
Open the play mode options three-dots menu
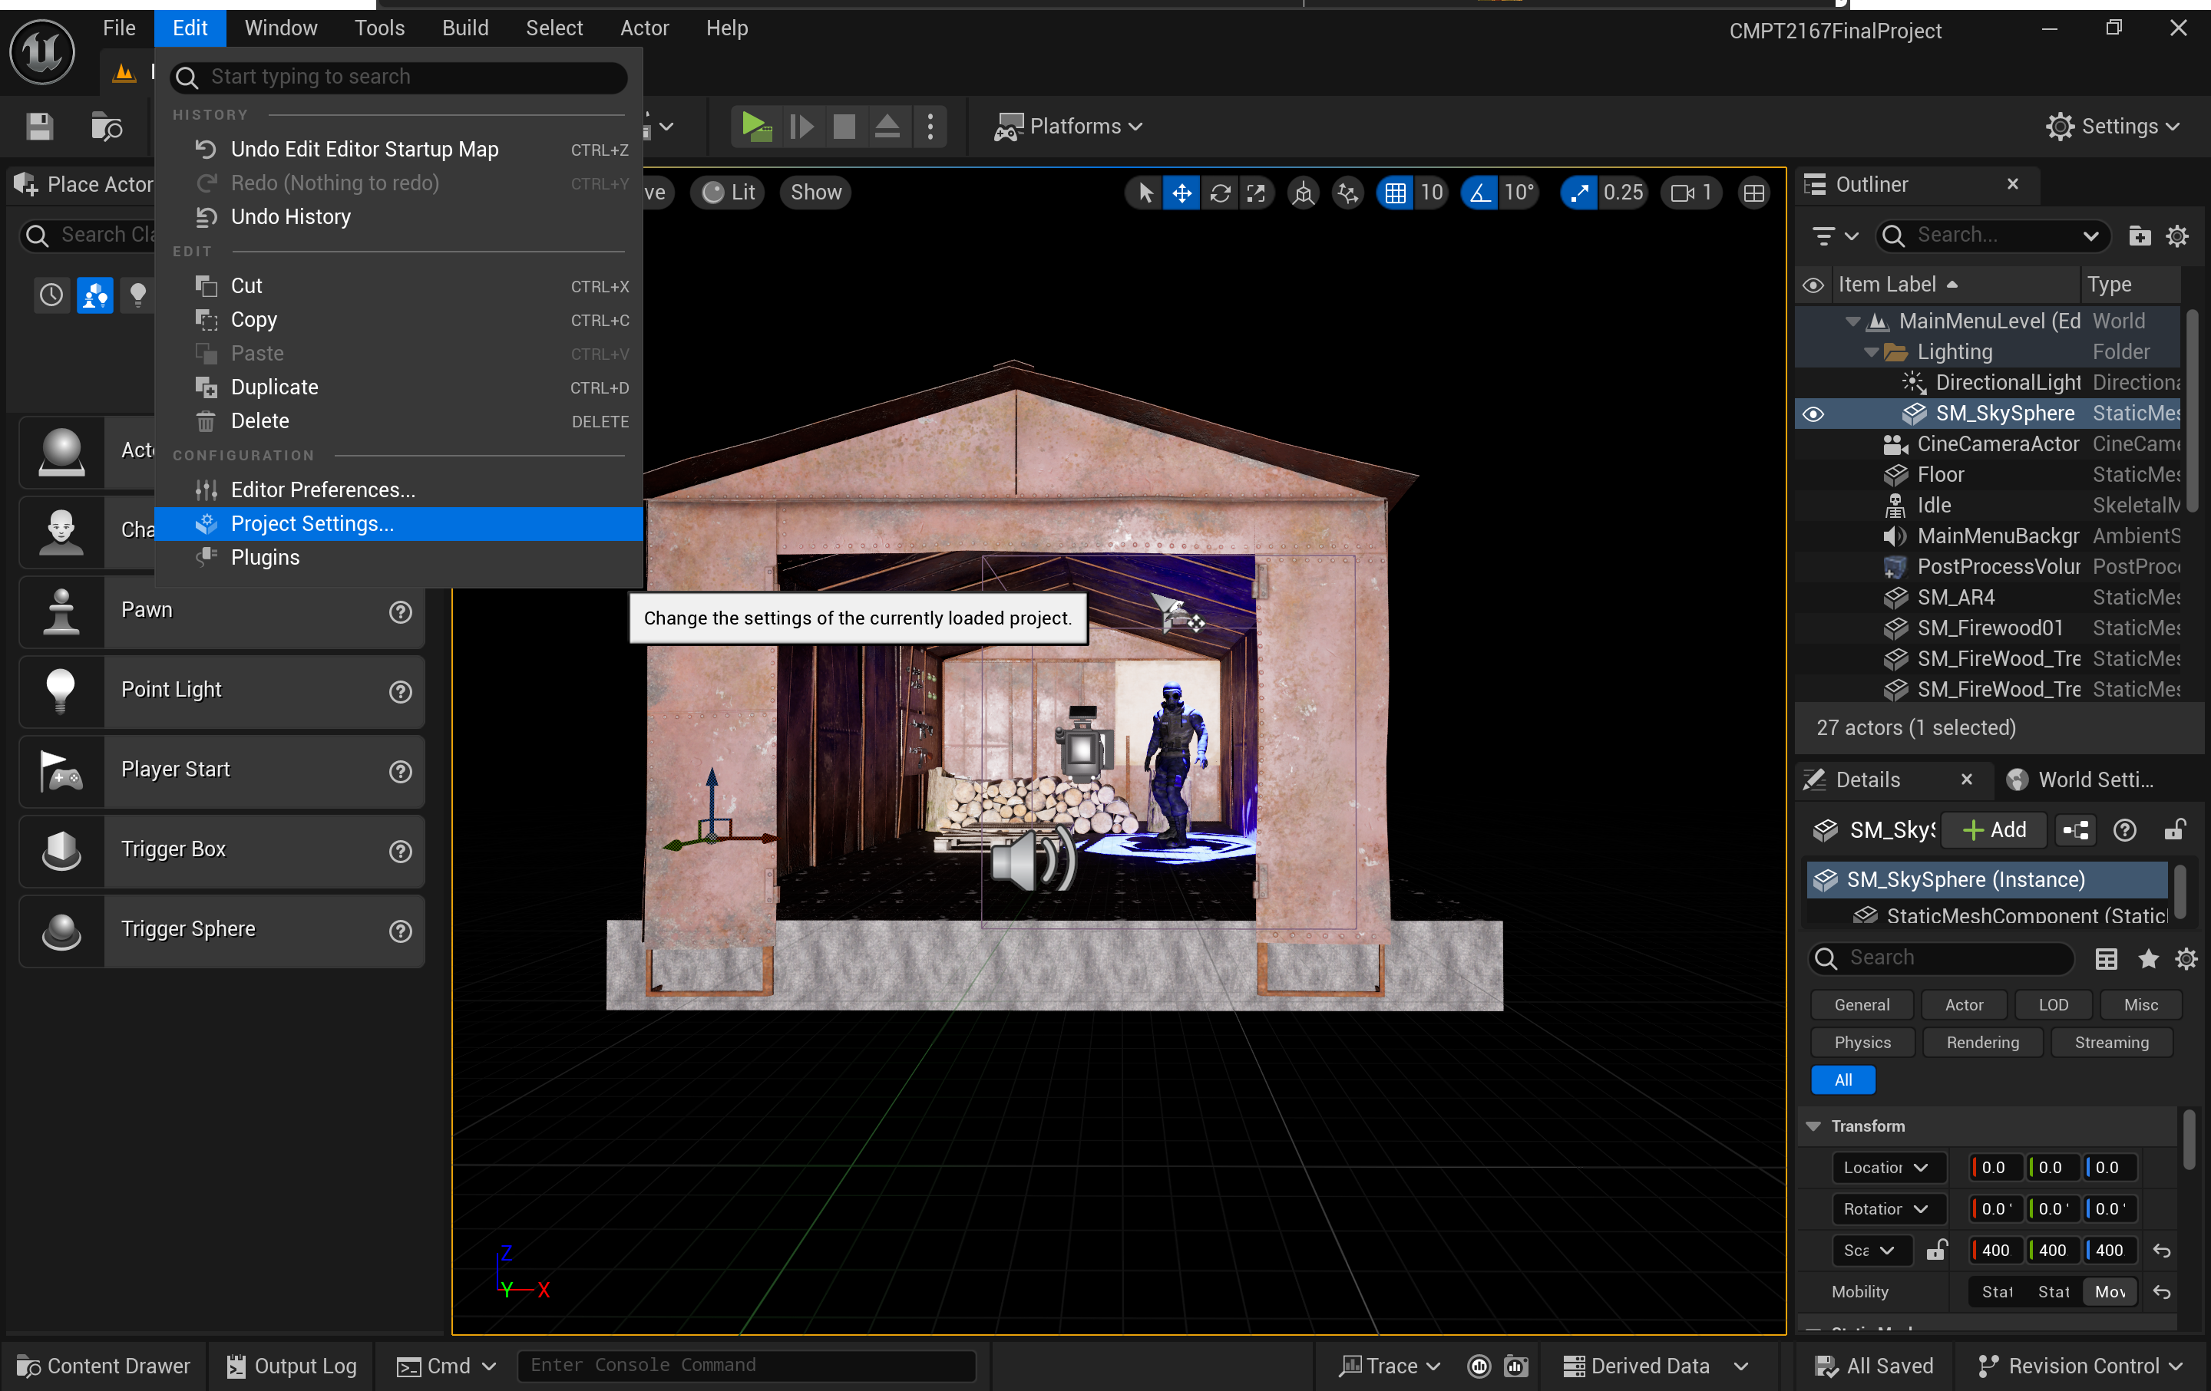tap(930, 126)
